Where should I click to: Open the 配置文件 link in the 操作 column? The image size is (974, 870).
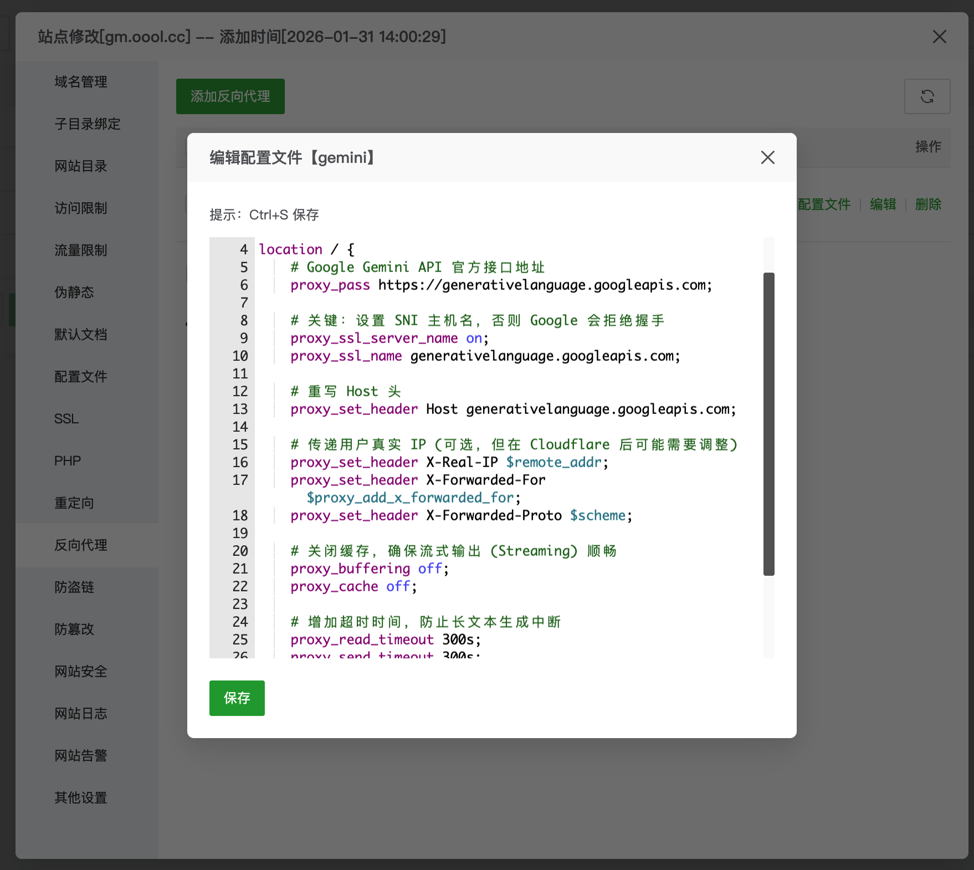point(824,204)
